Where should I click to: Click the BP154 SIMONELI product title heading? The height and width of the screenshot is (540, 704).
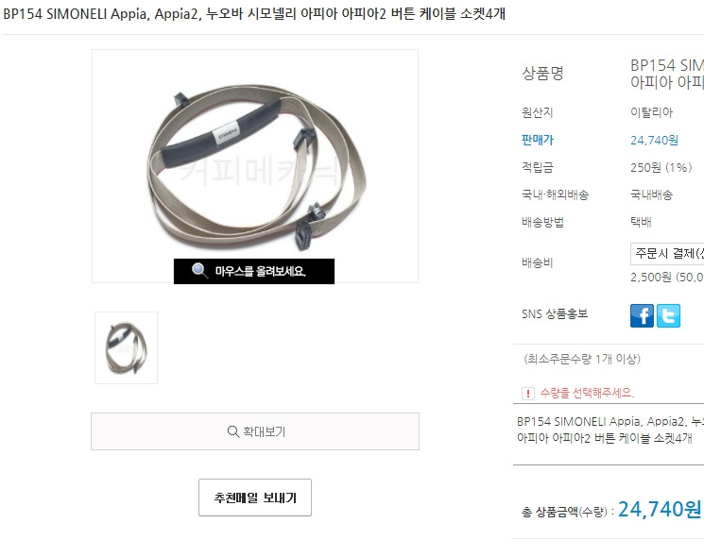[x=254, y=14]
